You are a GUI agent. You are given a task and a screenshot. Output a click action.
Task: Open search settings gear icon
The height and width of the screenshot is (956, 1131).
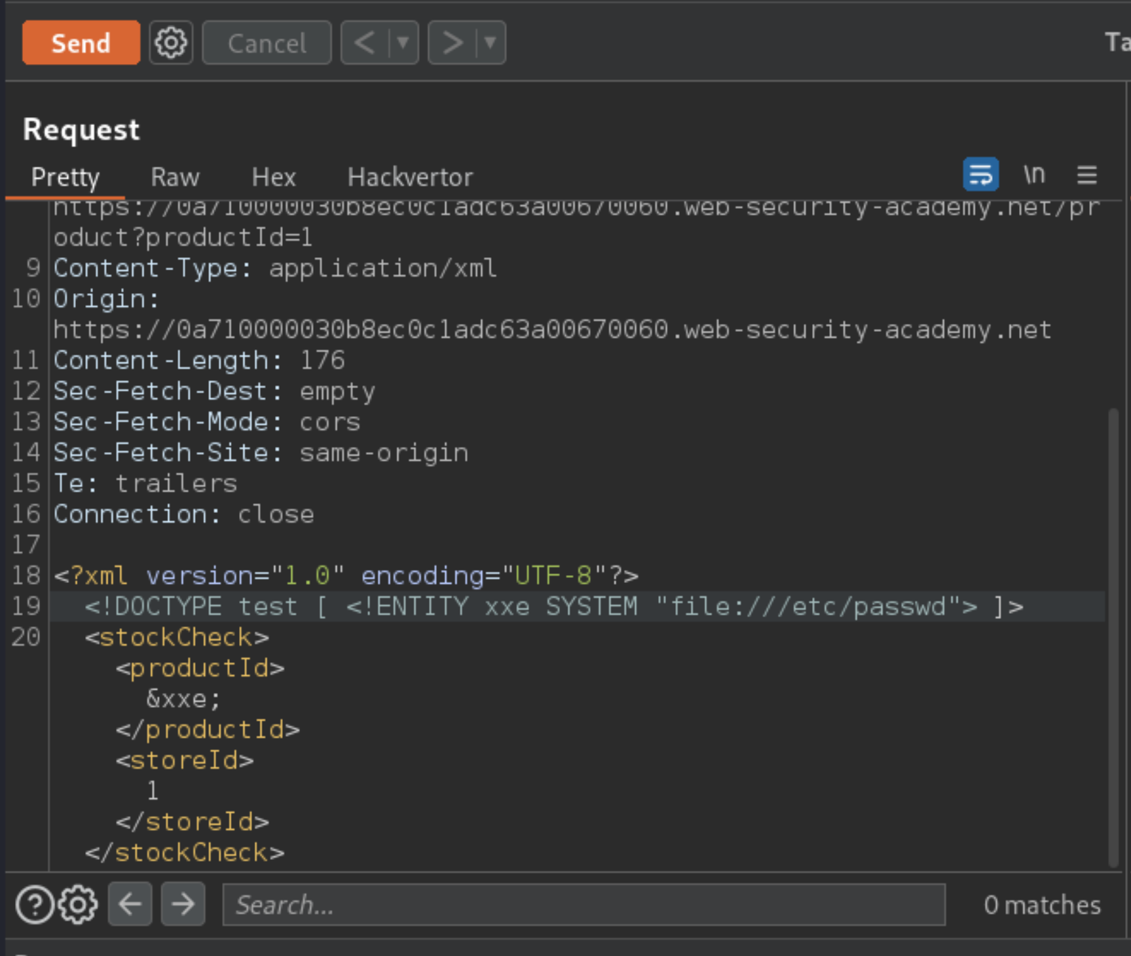[x=78, y=904]
